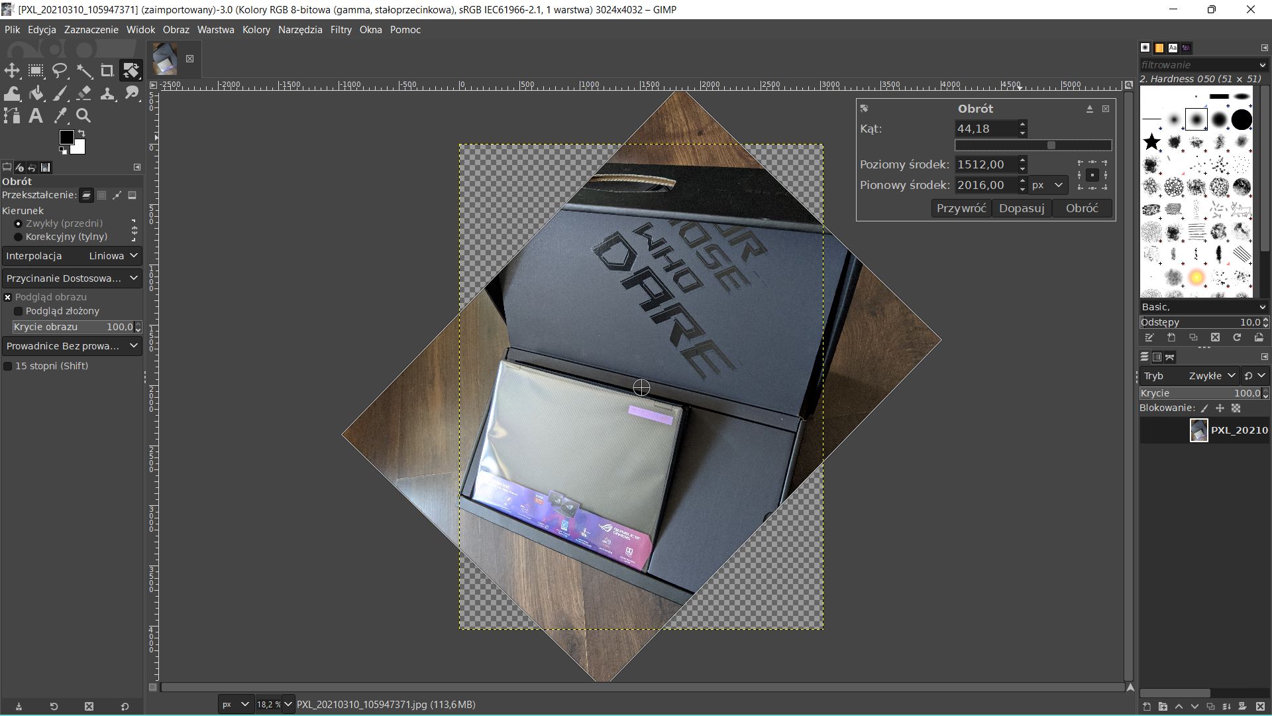Click the Kąt angle input field
Screen dimensions: 1272x716
click(985, 129)
